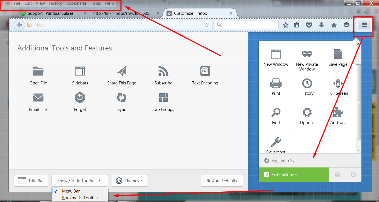Click the Options gear icon
This screenshot has height=202, width=379.
307,112
